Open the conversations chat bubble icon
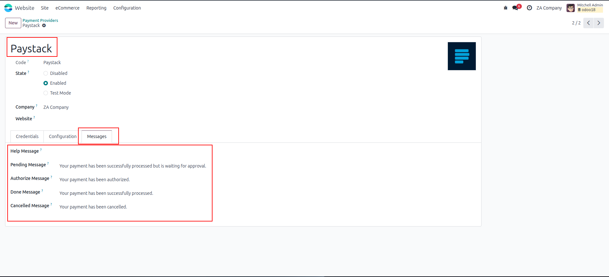Image resolution: width=609 pixels, height=277 pixels. tap(515, 8)
